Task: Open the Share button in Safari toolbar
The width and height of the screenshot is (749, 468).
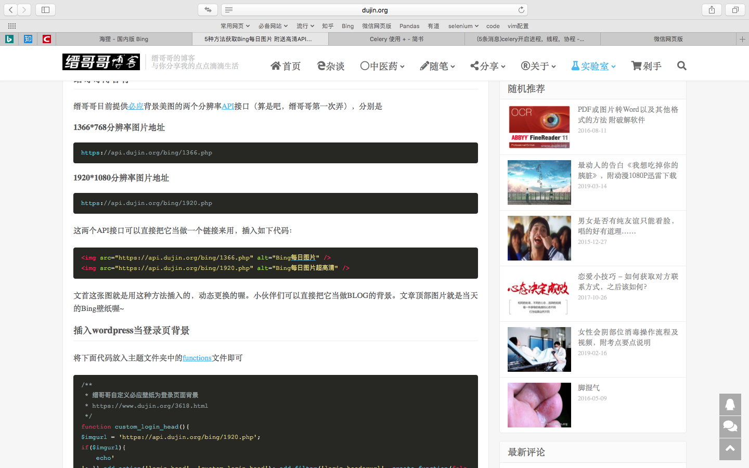Action: (x=712, y=10)
